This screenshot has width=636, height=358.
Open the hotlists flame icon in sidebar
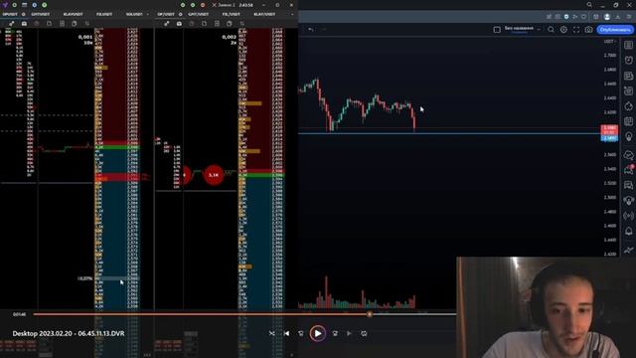coord(629,106)
